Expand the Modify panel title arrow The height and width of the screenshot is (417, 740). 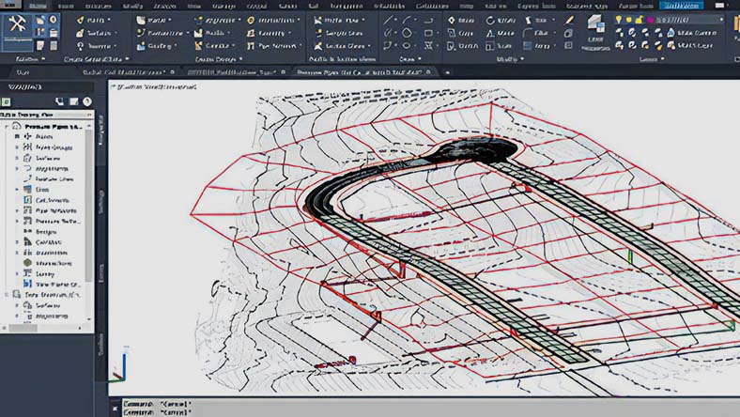[522, 59]
